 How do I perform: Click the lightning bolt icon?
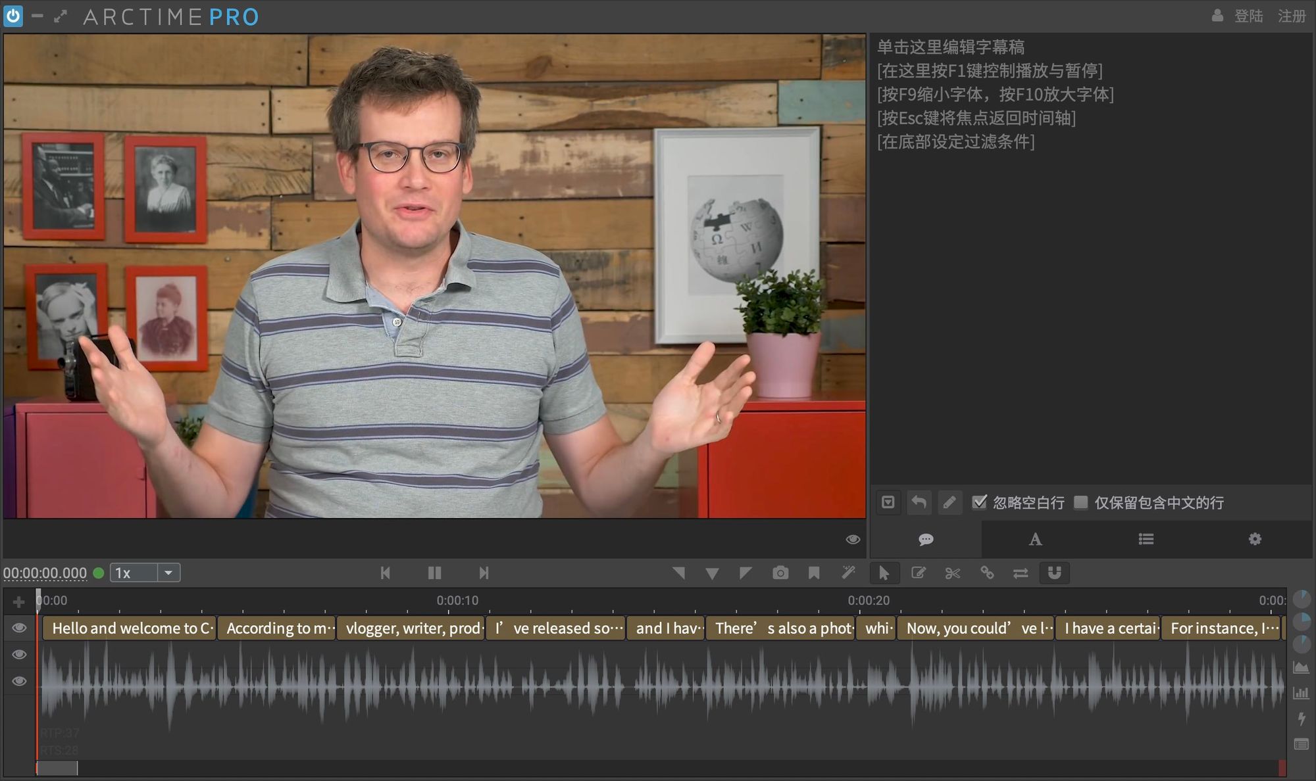[x=1301, y=719]
